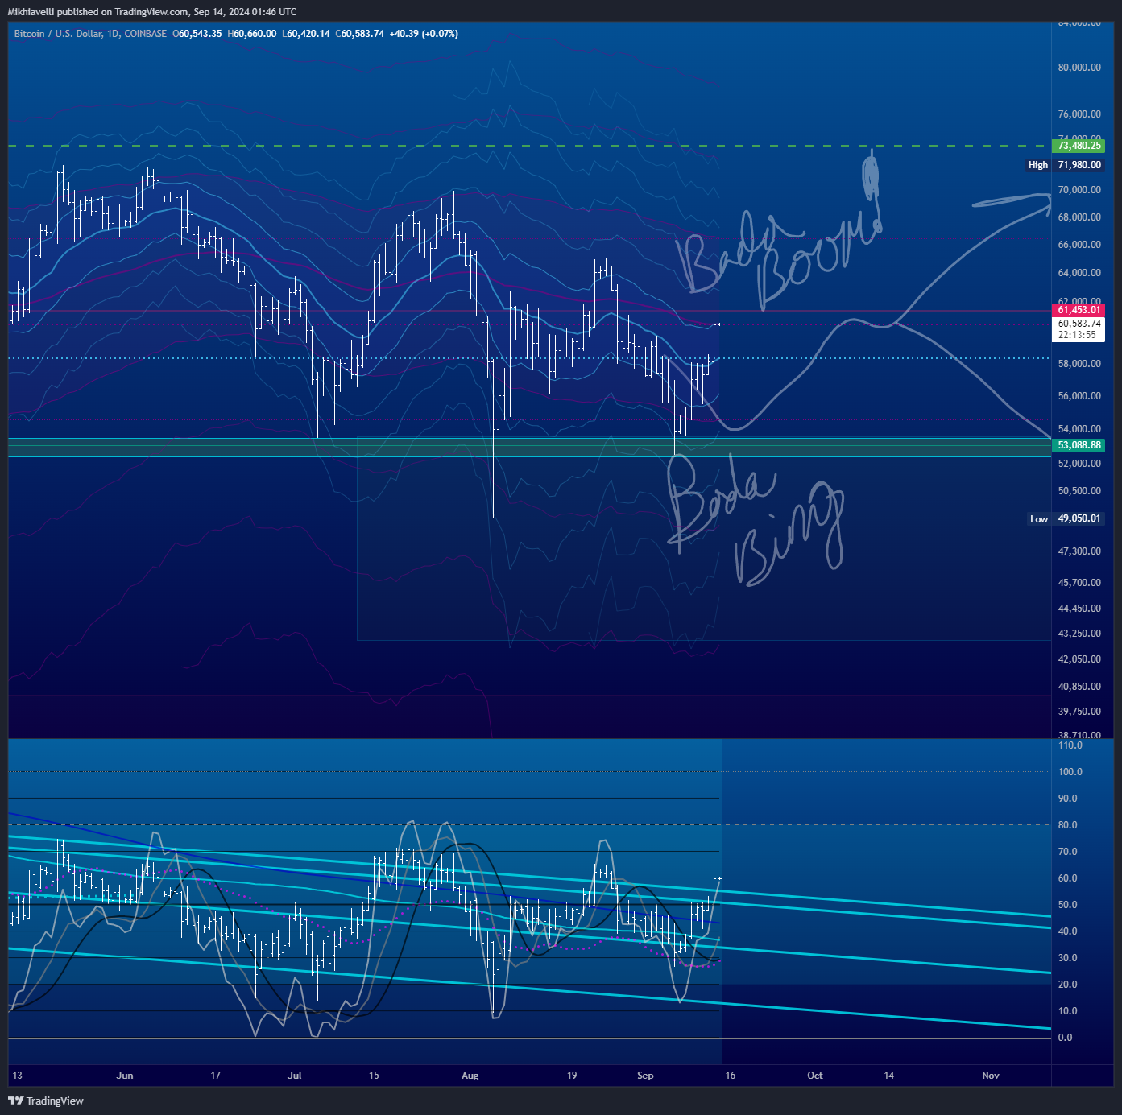
Task: Click the Jul label on time axis
Action: 295,1076
